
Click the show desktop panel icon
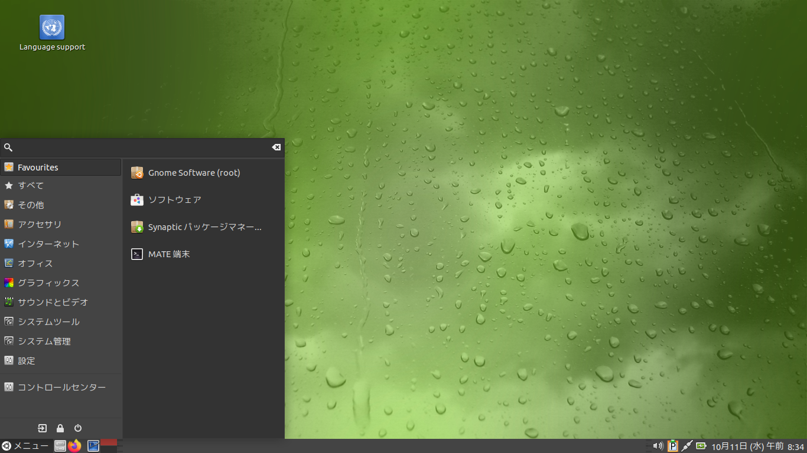93,446
